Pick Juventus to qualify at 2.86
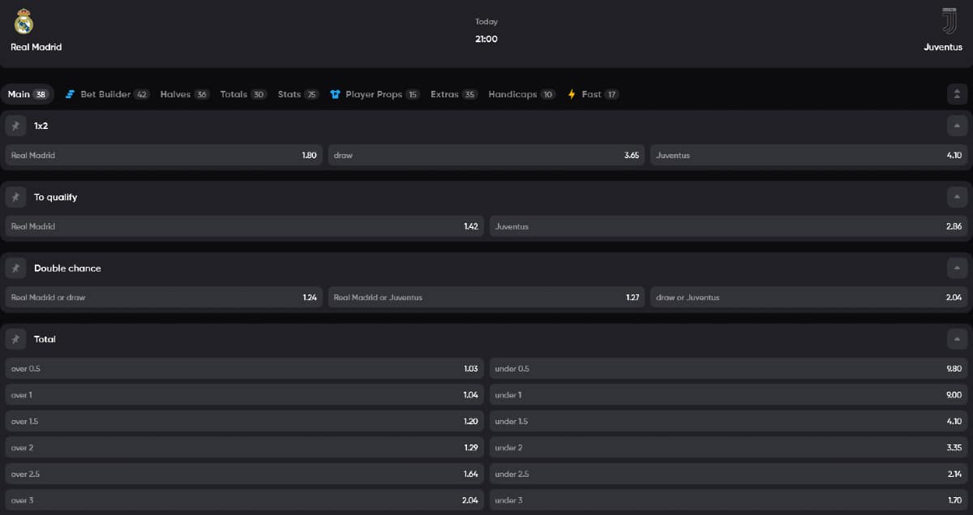This screenshot has width=973, height=515. point(729,226)
